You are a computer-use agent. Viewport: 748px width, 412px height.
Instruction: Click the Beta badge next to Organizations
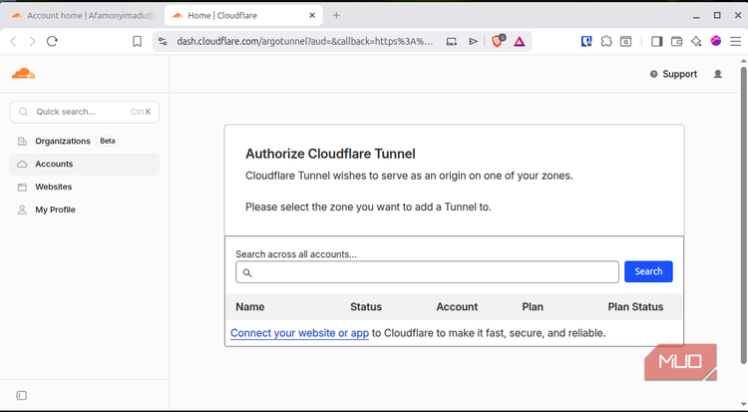coord(108,141)
